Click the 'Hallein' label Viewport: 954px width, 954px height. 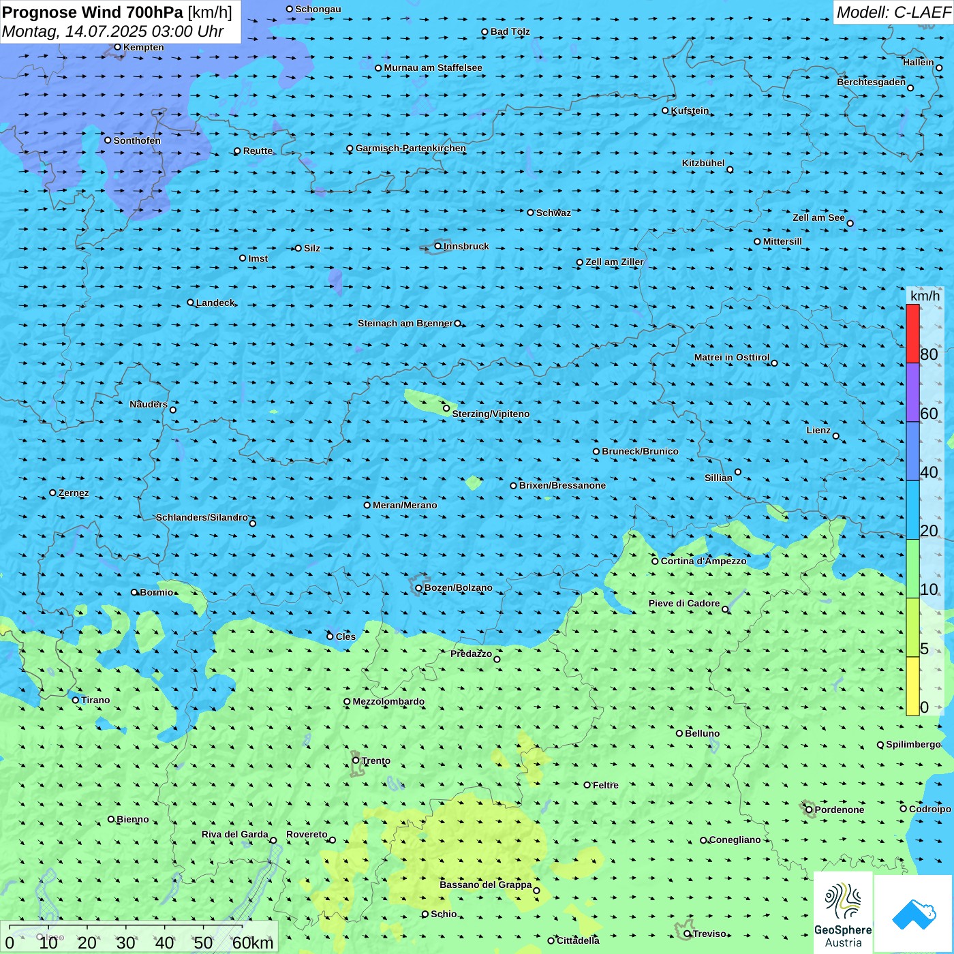(x=919, y=62)
